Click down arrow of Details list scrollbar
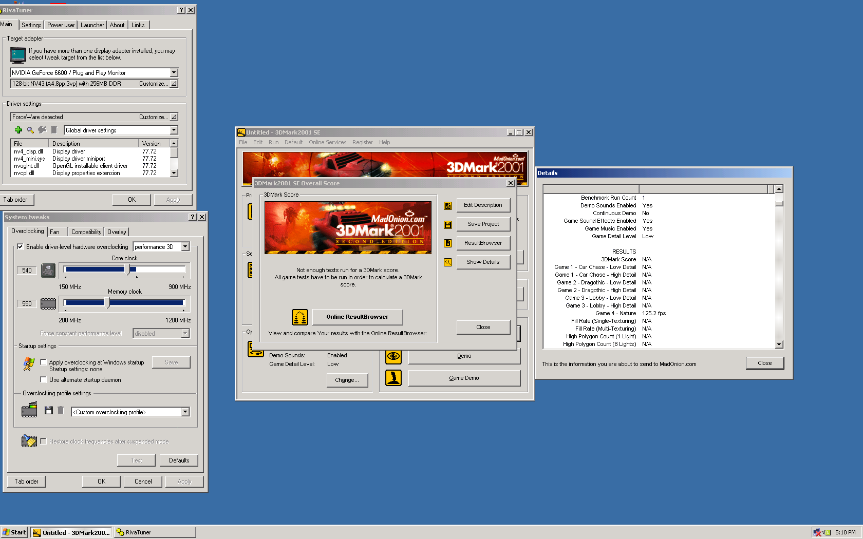The height and width of the screenshot is (539, 863). [x=779, y=344]
